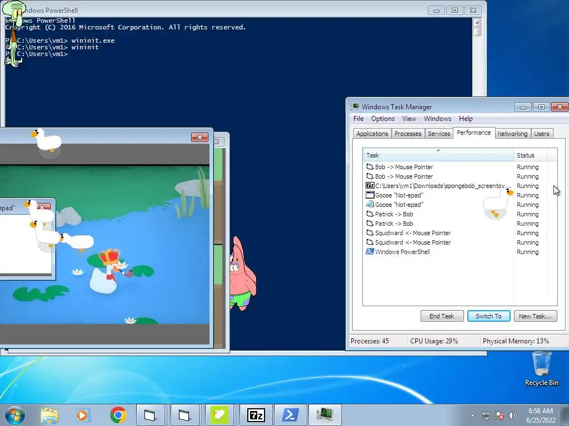Select the 7z spongebob_screentoy task icon
This screenshot has width=569, height=426.
point(370,185)
